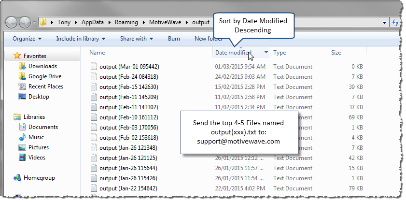
Task: Click the 79 KB size cell
Action: (355, 188)
